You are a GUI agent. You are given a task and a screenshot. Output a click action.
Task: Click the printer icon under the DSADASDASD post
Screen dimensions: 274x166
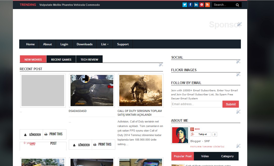(x=95, y=145)
